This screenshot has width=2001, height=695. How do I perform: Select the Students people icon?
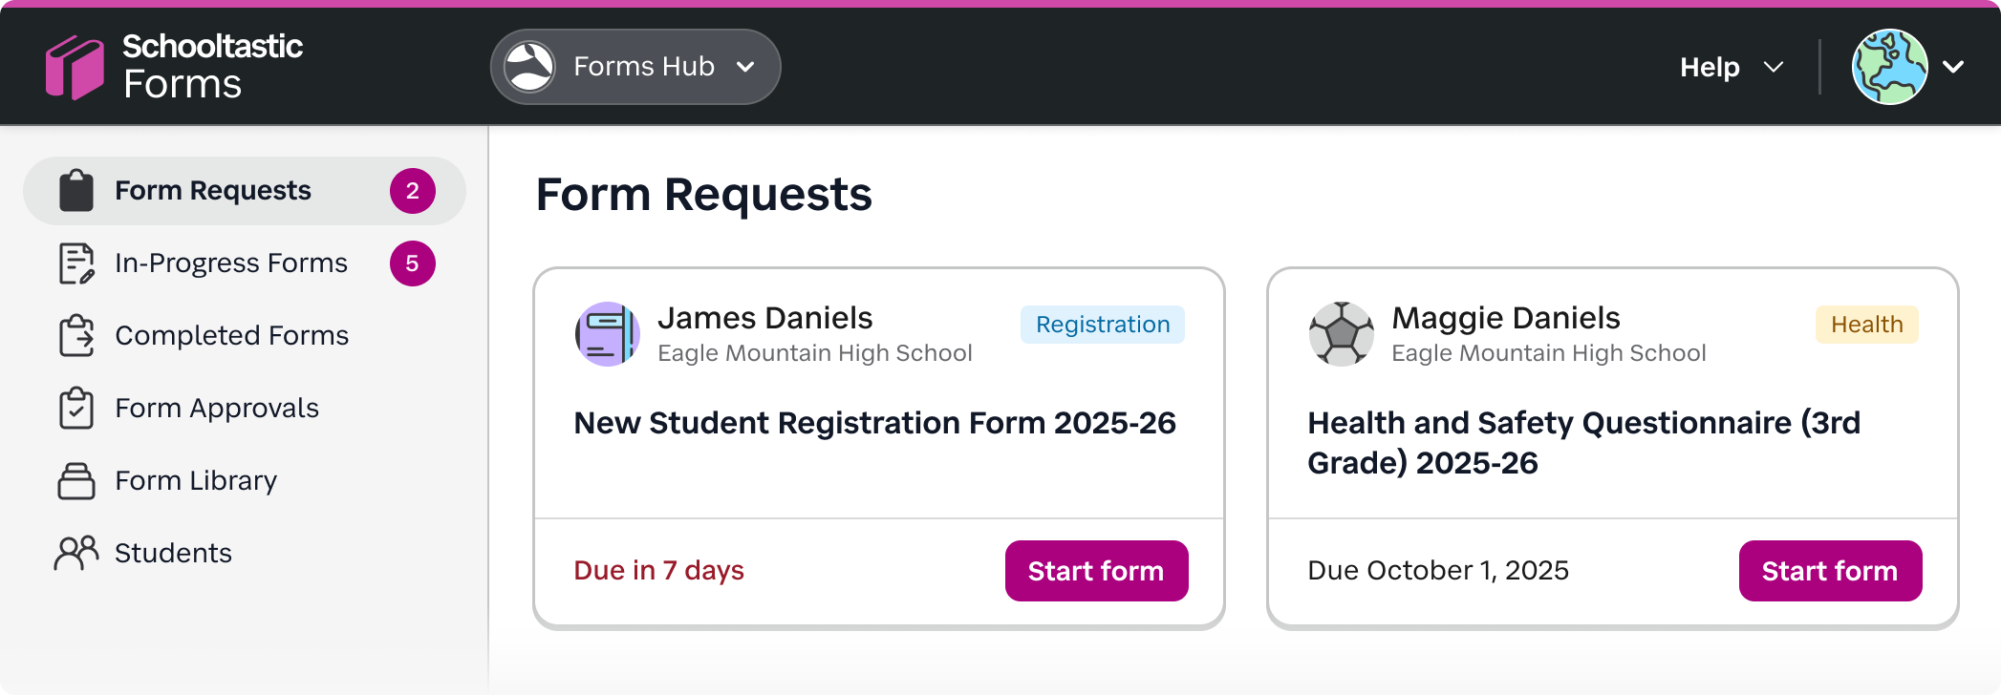75,553
